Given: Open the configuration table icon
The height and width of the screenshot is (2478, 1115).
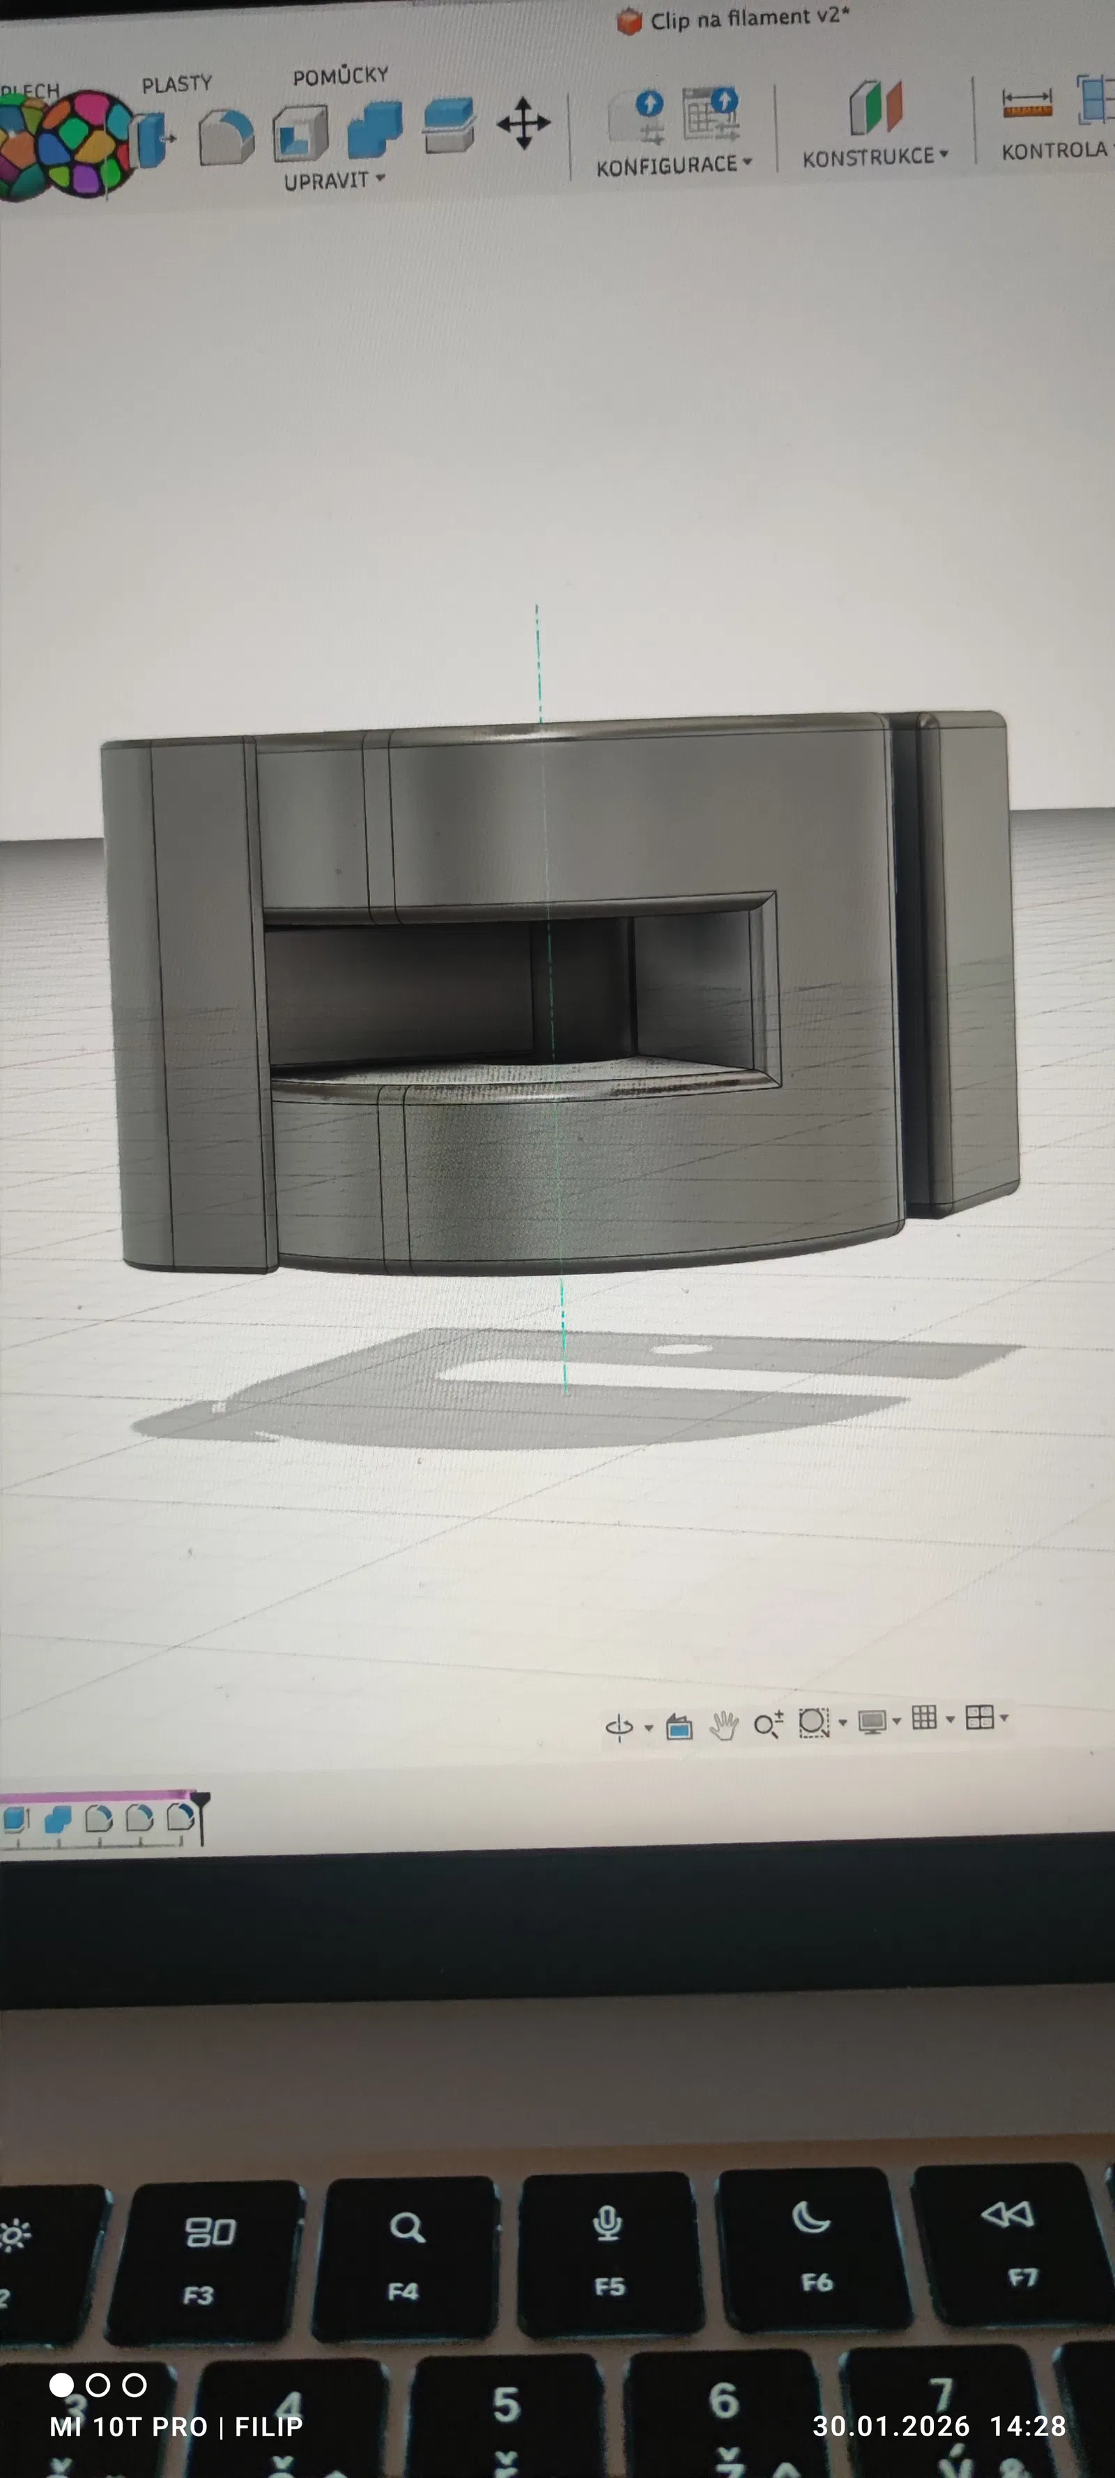Looking at the screenshot, I should pyautogui.click(x=711, y=114).
